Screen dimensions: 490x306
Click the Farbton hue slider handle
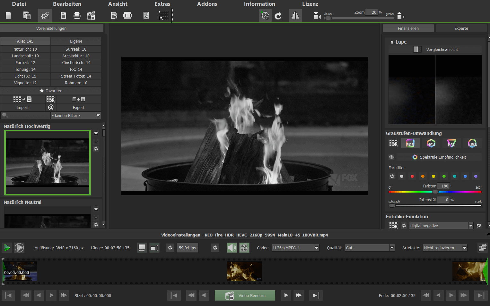coord(435,192)
